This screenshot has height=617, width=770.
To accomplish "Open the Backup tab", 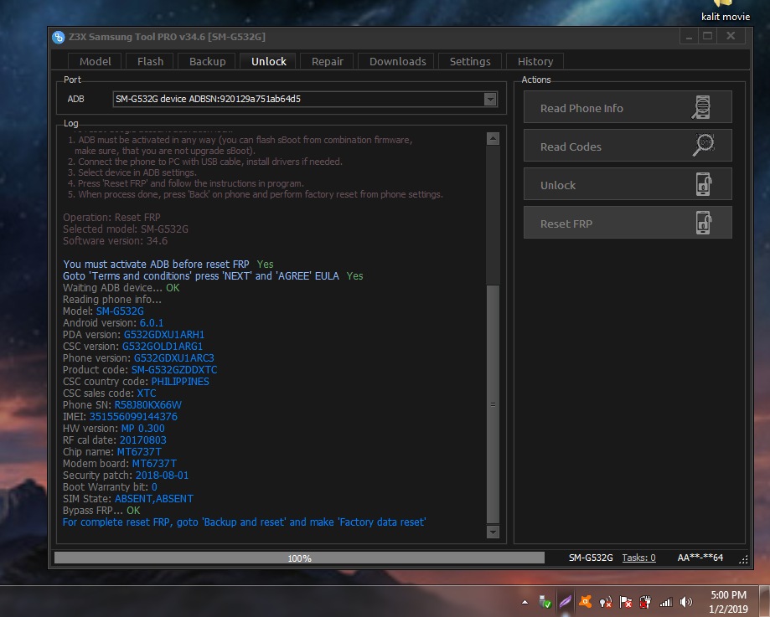I will 207,61.
